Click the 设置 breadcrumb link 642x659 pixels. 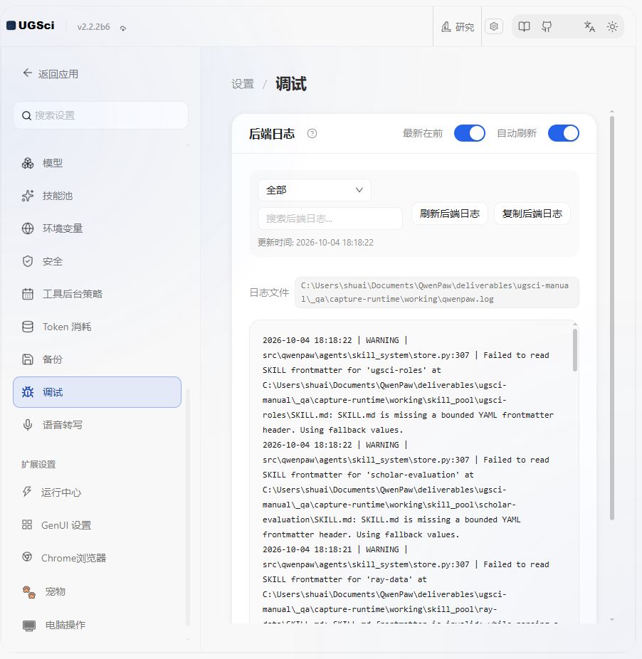click(243, 84)
